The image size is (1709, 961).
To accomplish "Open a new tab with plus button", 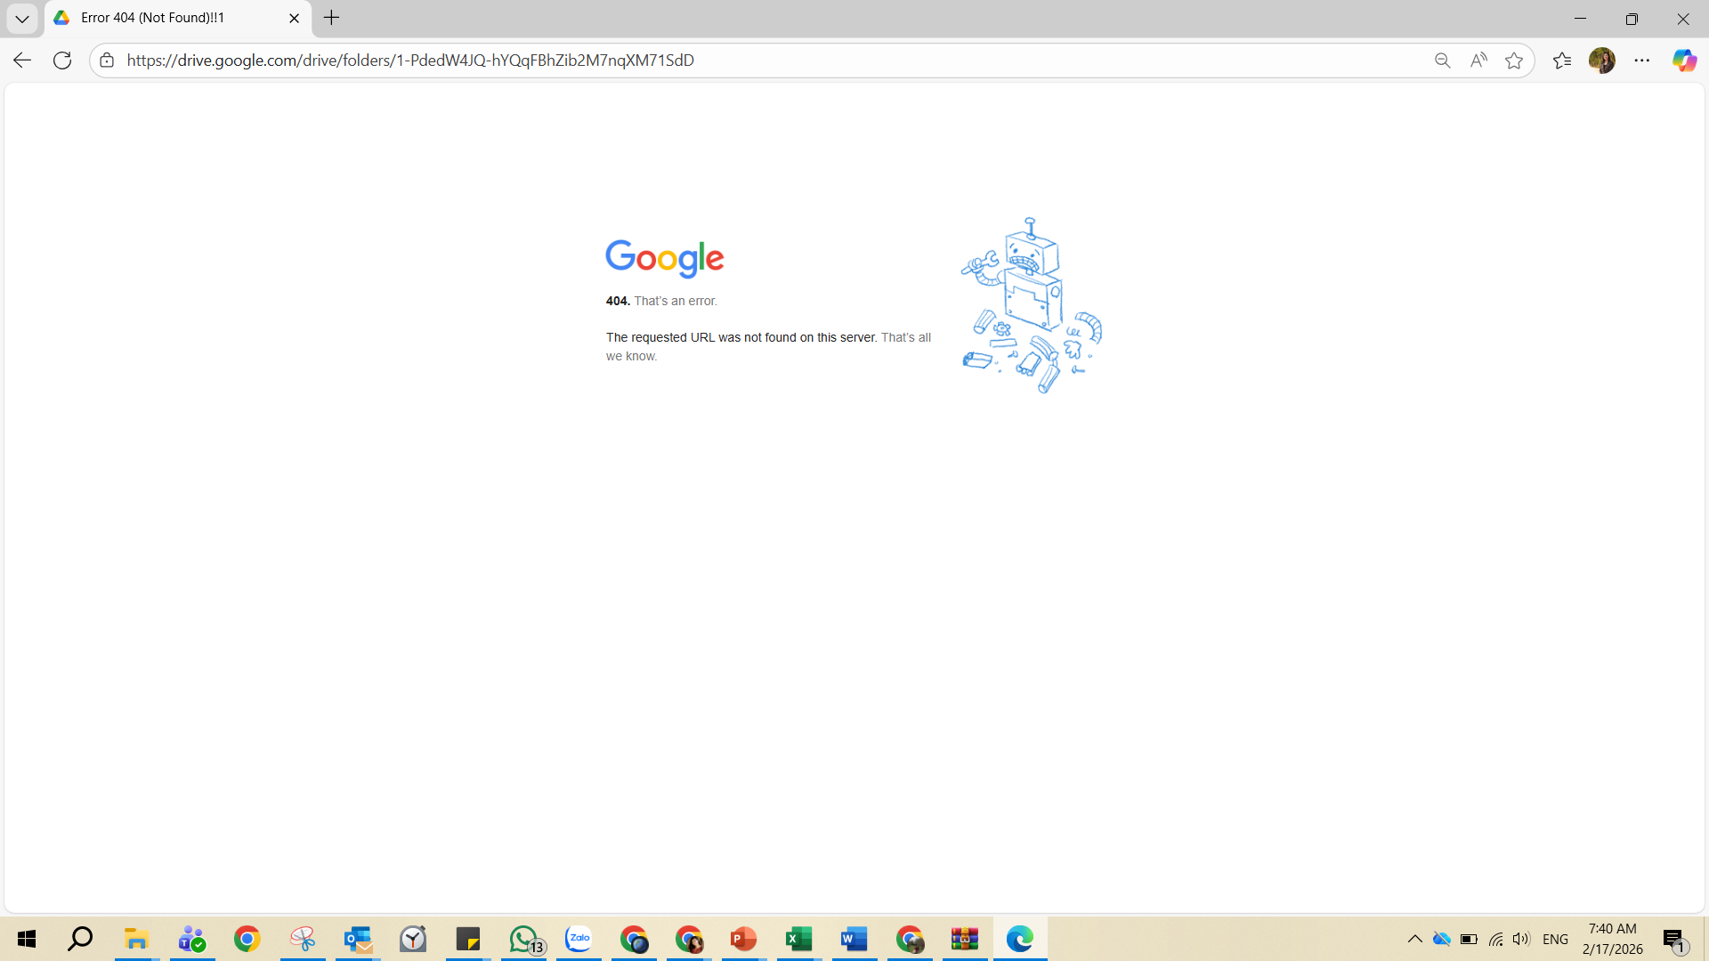I will point(332,18).
